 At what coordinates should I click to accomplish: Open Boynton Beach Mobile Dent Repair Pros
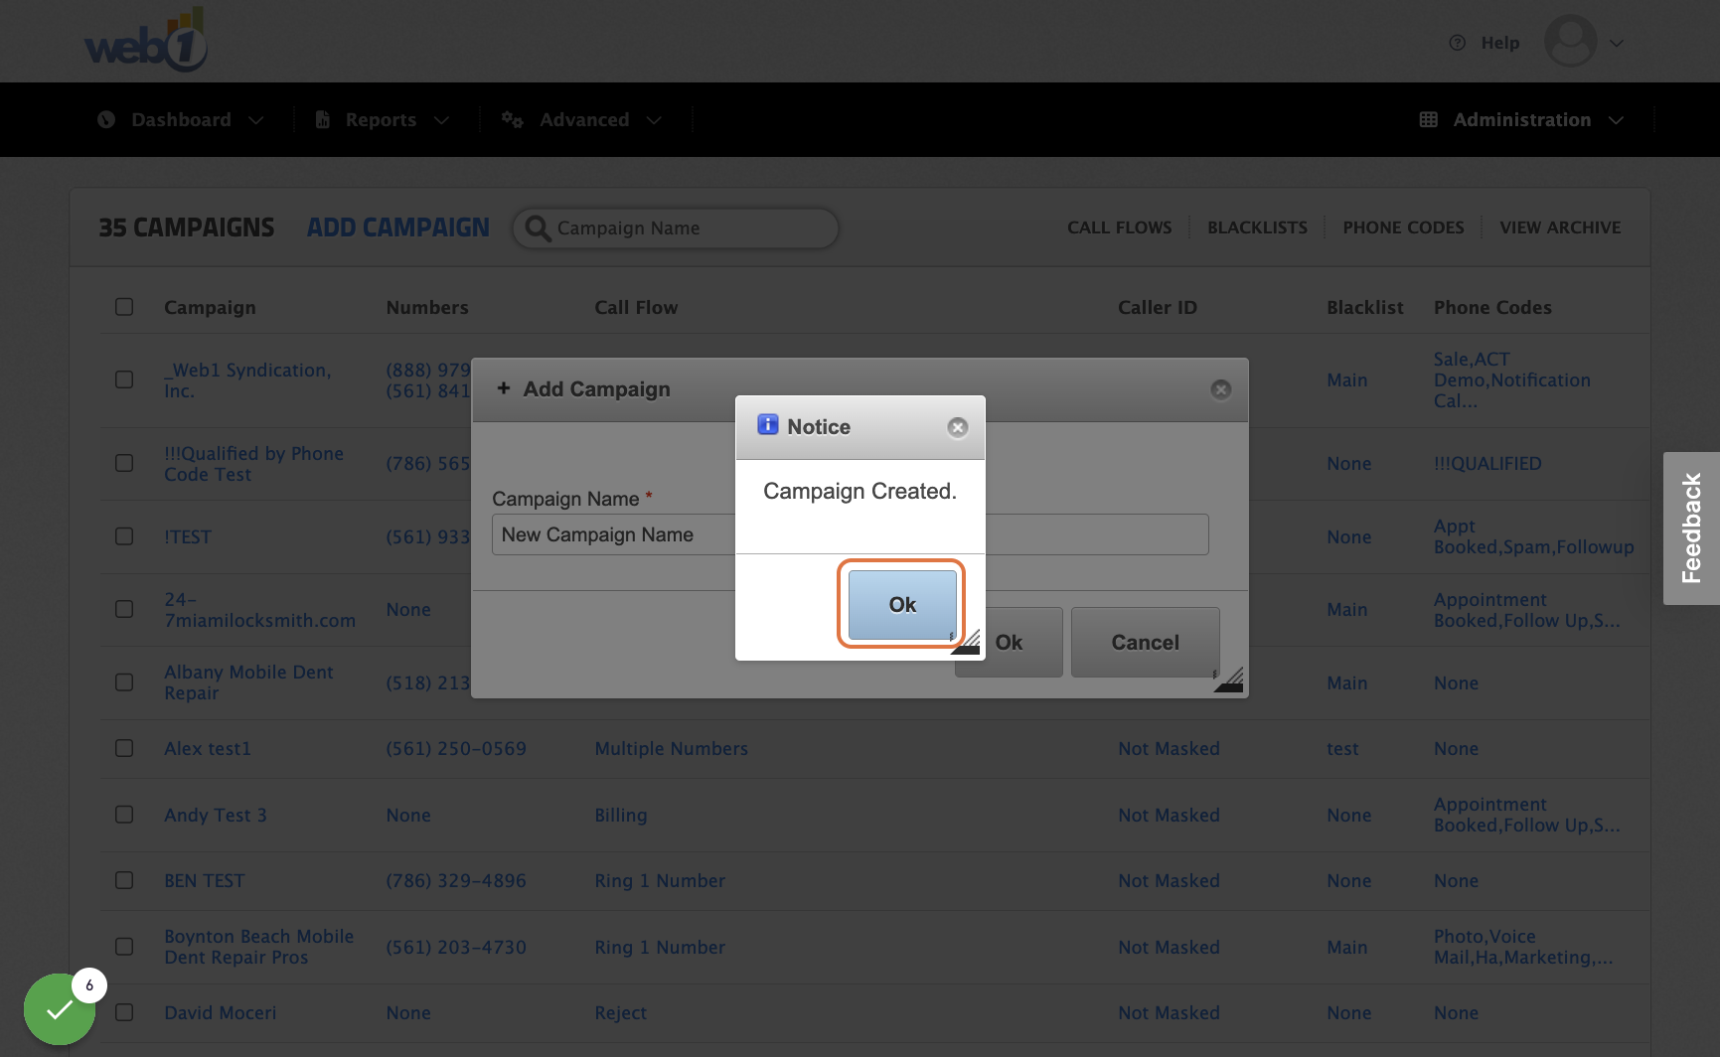click(x=259, y=947)
